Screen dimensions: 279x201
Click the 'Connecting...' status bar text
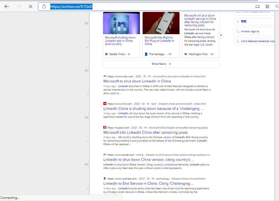point(10,198)
